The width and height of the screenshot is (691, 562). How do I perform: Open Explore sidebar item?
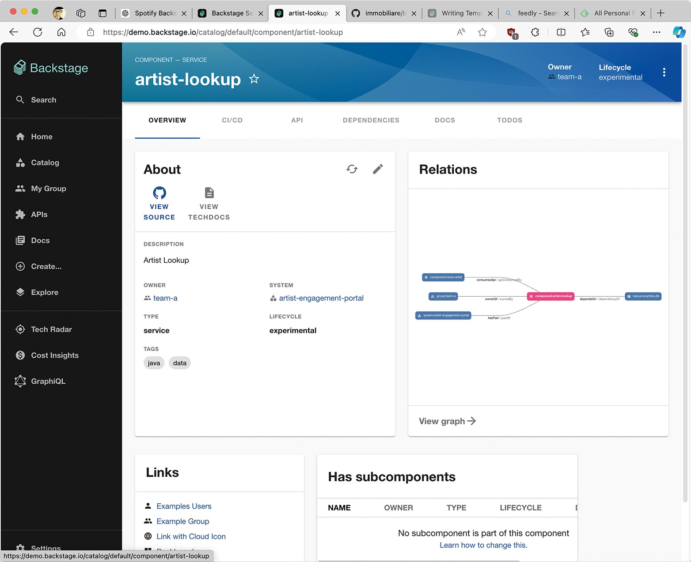(37, 292)
